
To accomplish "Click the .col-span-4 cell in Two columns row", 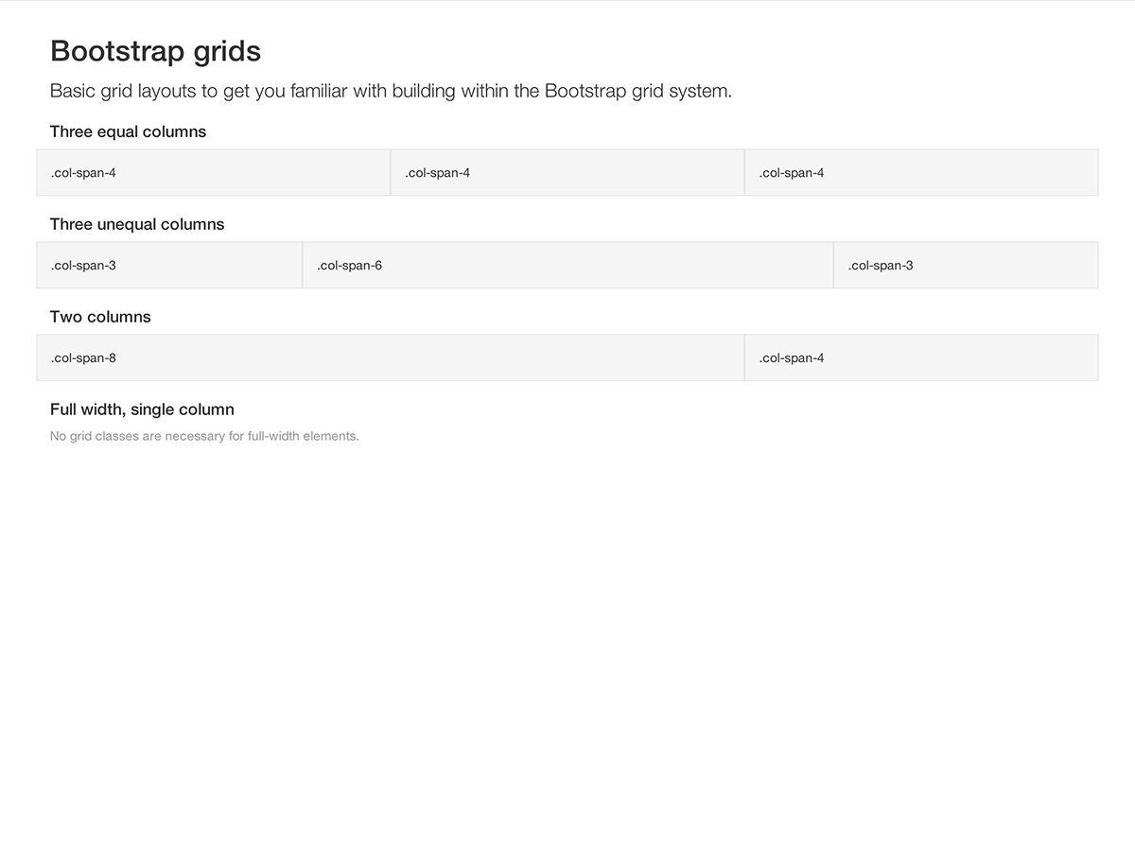I will 921,358.
